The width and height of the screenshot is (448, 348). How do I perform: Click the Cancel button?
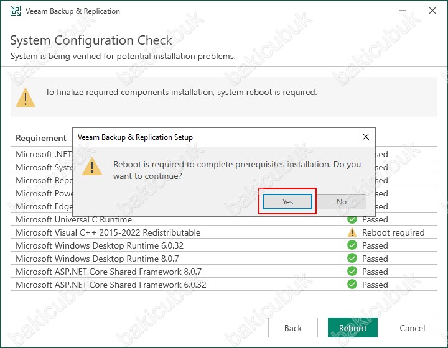413,327
